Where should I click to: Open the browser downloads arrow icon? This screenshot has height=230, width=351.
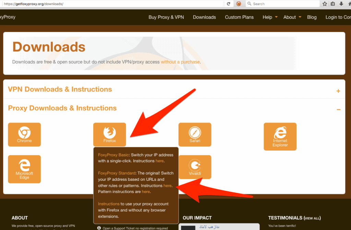tap(341, 4)
